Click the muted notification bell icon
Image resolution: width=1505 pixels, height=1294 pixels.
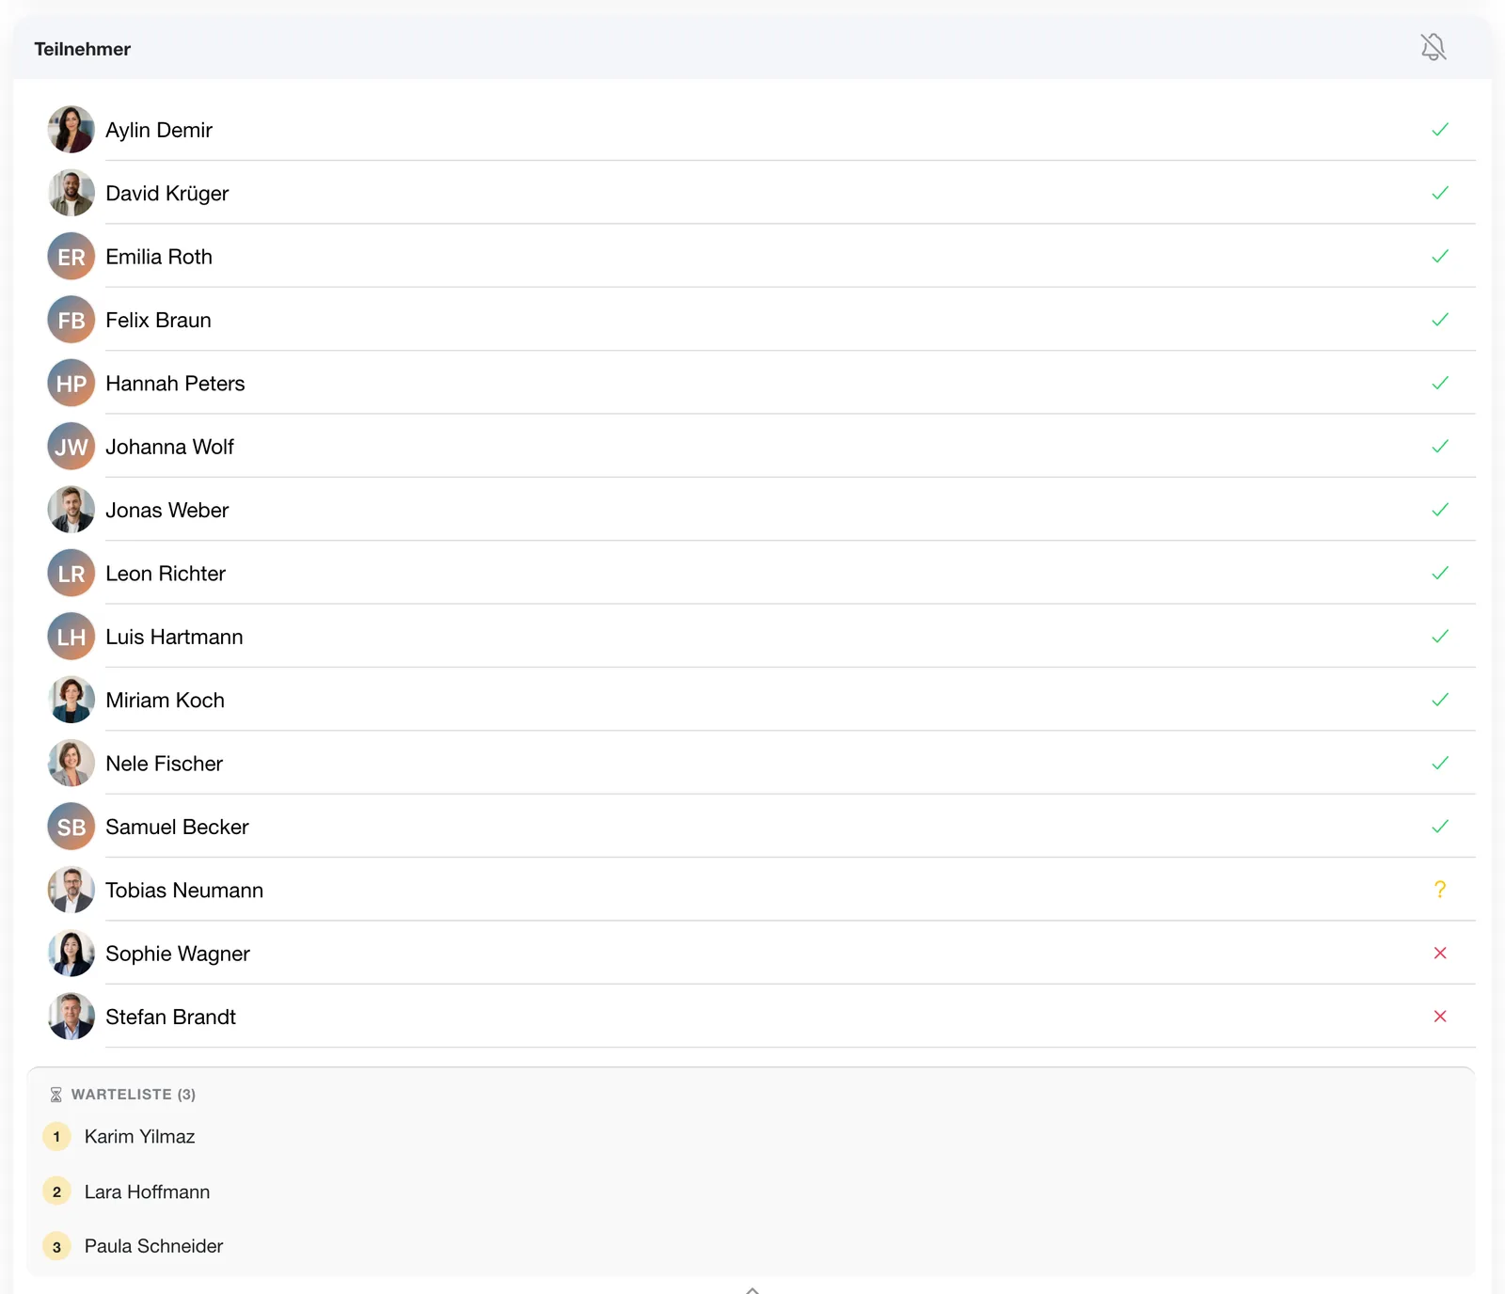pyautogui.click(x=1433, y=47)
